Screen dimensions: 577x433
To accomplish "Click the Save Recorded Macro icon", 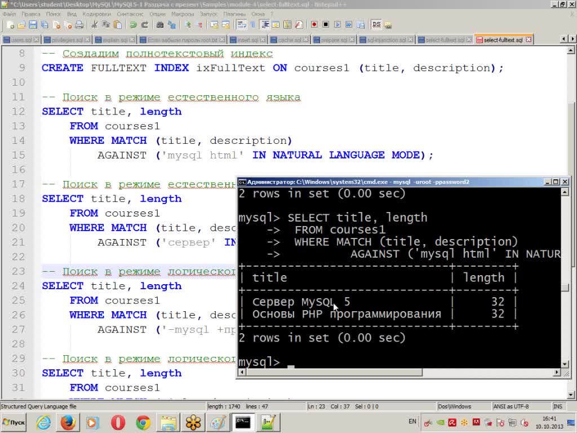I will tap(360, 25).
